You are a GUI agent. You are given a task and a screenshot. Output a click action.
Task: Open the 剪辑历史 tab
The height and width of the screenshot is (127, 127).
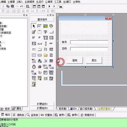tap(87, 115)
